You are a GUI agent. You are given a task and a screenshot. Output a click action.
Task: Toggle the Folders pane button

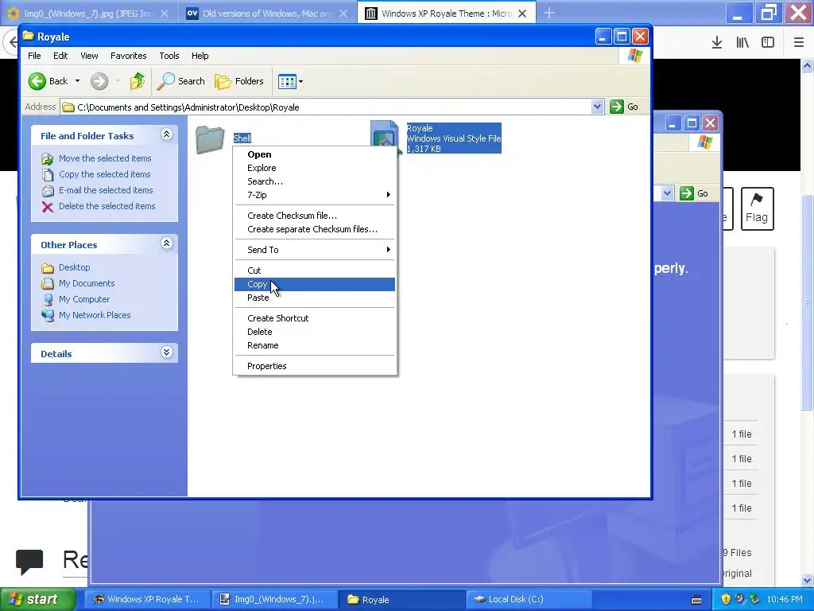pyautogui.click(x=239, y=81)
